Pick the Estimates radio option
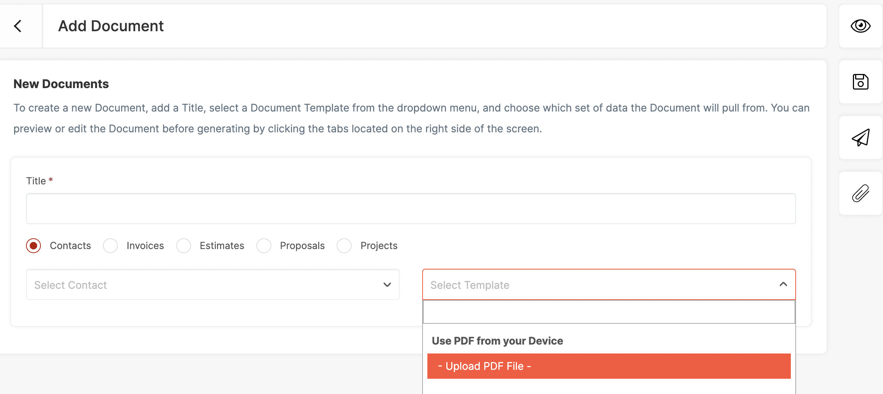Screen dimensions: 883x394 point(184,246)
